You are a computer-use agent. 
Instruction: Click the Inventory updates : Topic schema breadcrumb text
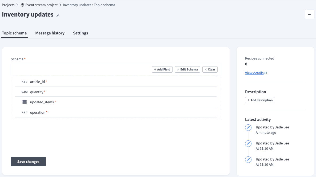coord(89,5)
